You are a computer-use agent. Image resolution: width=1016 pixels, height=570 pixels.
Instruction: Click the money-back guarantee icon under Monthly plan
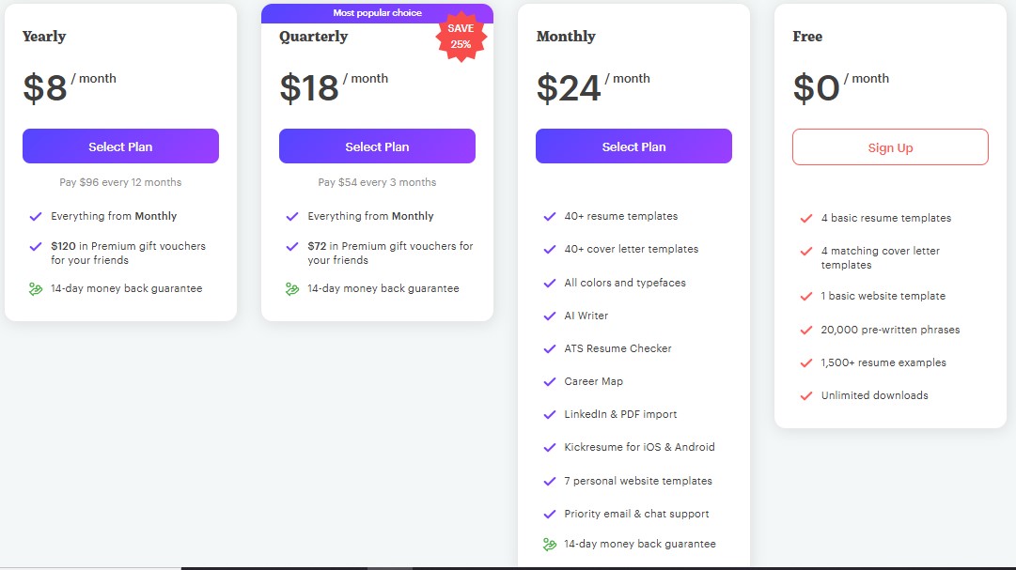(552, 543)
